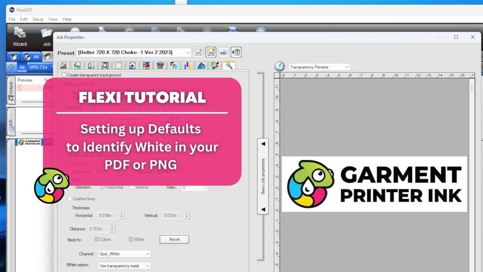Open the Help menu
The image size is (483, 272).
(x=67, y=19)
